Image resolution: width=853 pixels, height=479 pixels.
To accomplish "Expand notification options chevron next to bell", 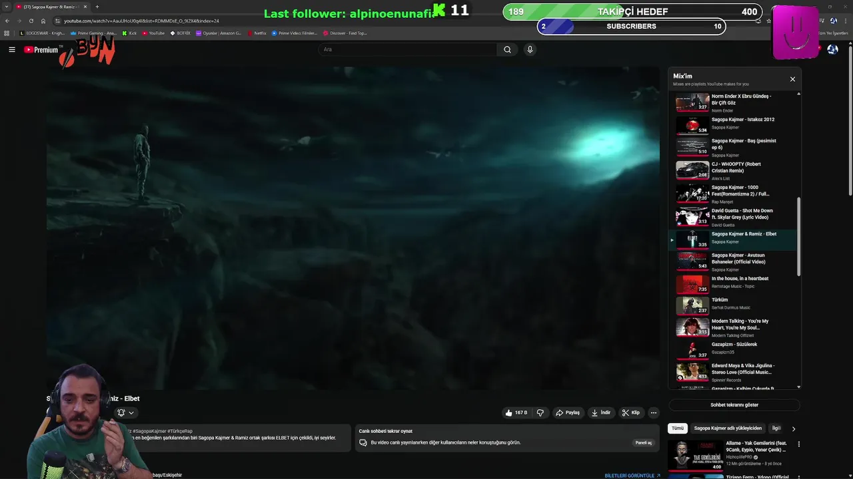I will pyautogui.click(x=131, y=412).
